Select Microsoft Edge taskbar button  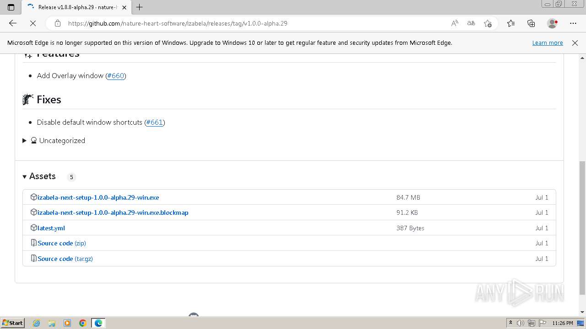(x=98, y=323)
